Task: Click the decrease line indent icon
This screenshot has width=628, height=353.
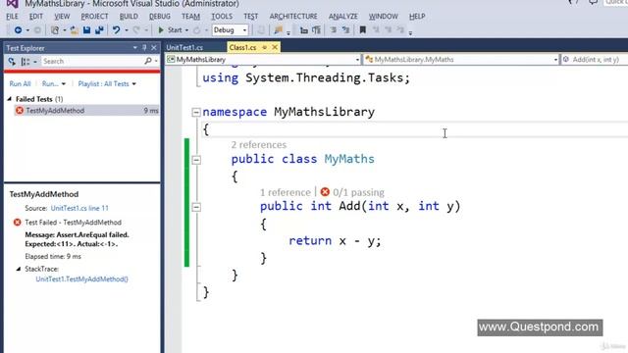Action: pyautogui.click(x=304, y=30)
